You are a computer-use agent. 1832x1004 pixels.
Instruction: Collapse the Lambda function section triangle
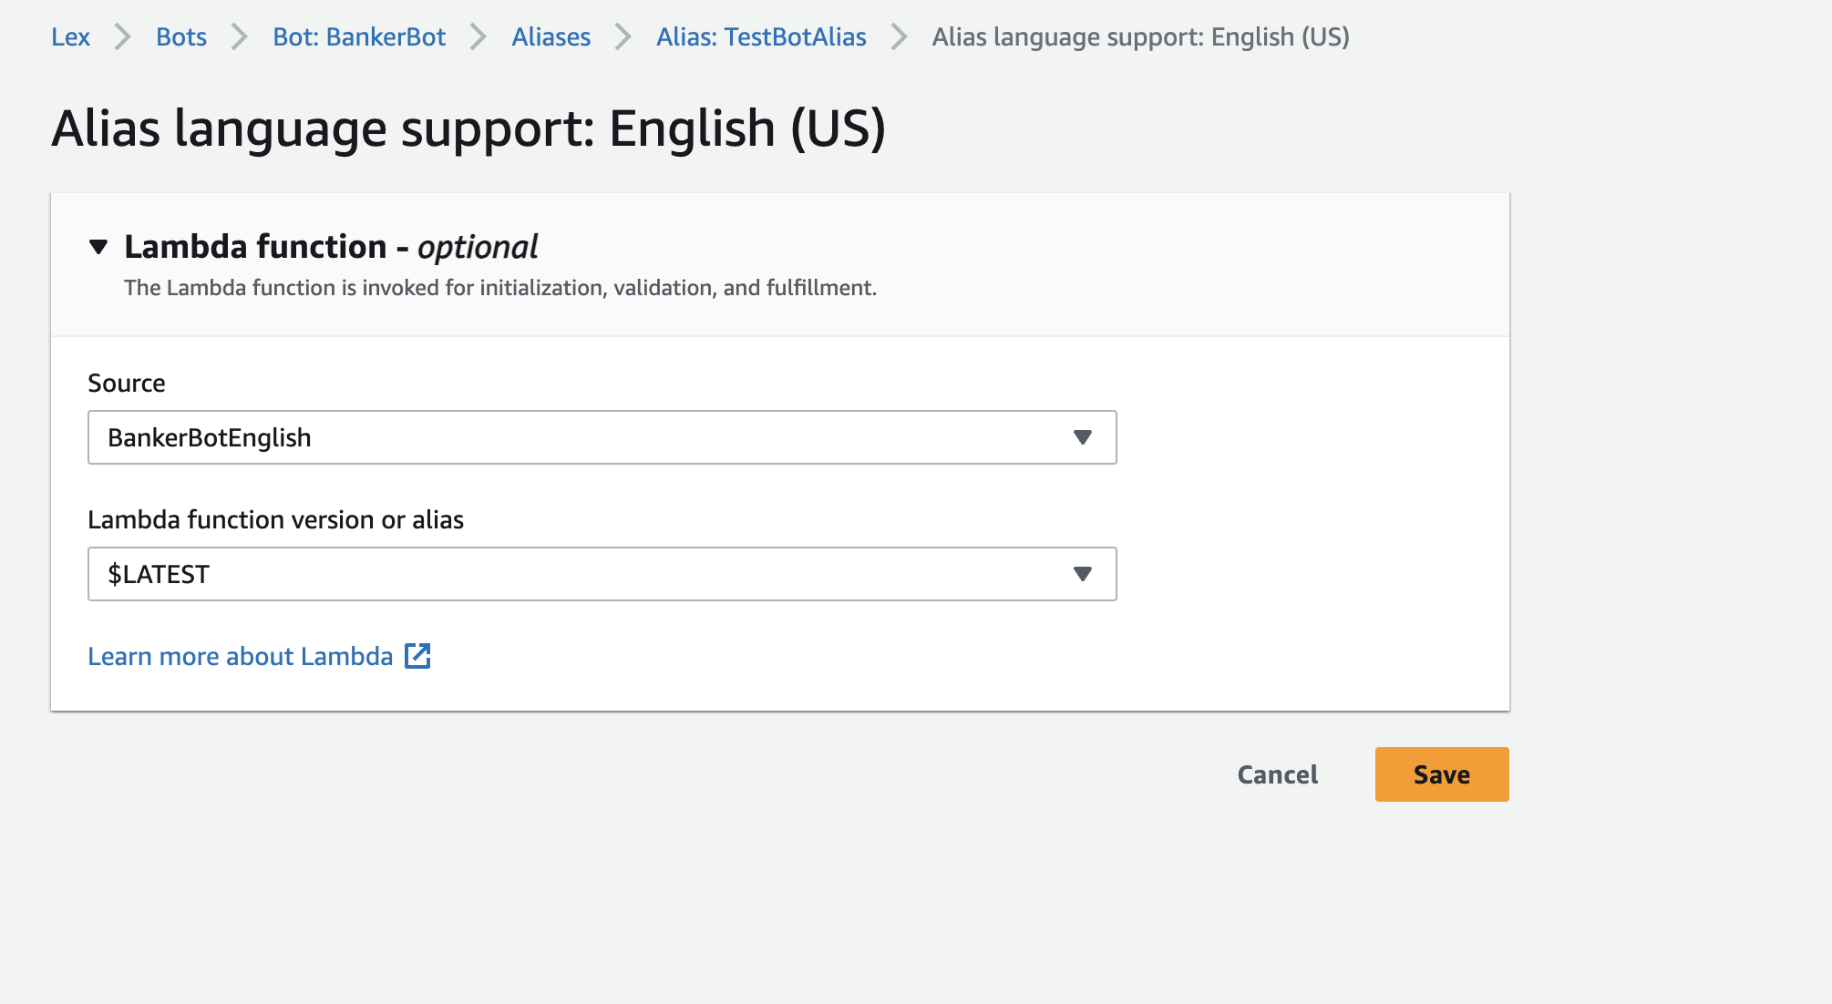coord(98,247)
